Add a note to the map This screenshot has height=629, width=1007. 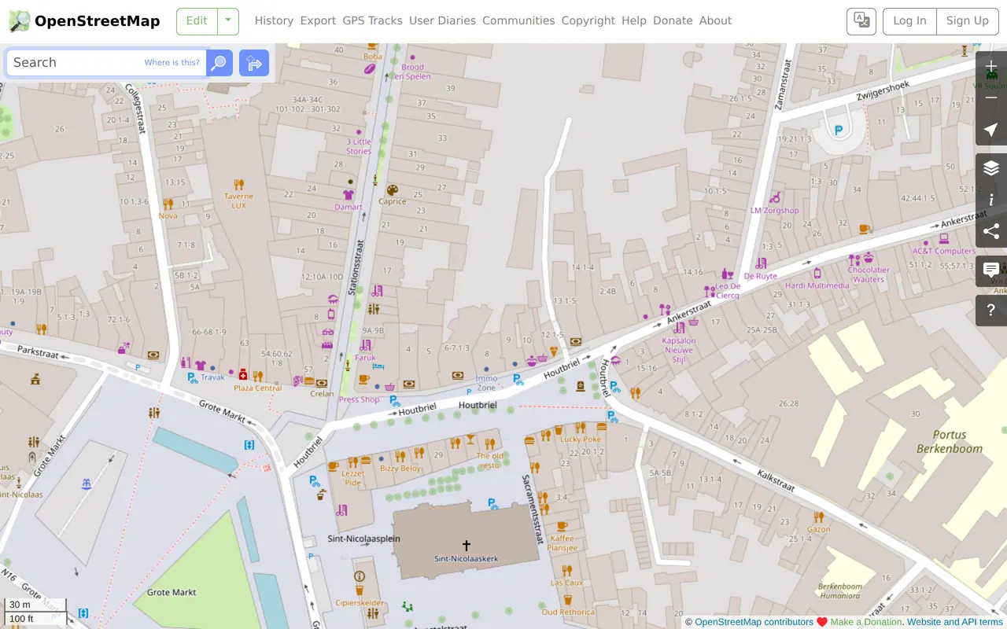pyautogui.click(x=991, y=270)
